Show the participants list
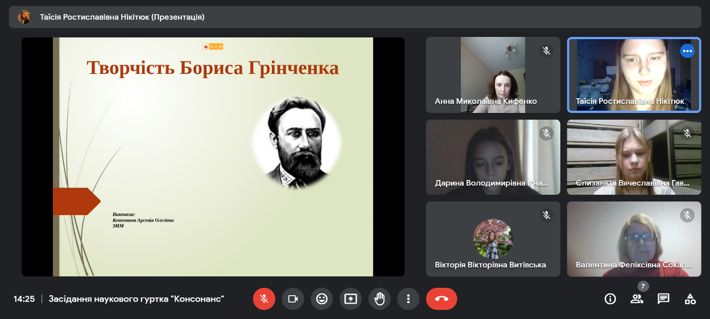Image resolution: width=710 pixels, height=319 pixels. (x=637, y=299)
